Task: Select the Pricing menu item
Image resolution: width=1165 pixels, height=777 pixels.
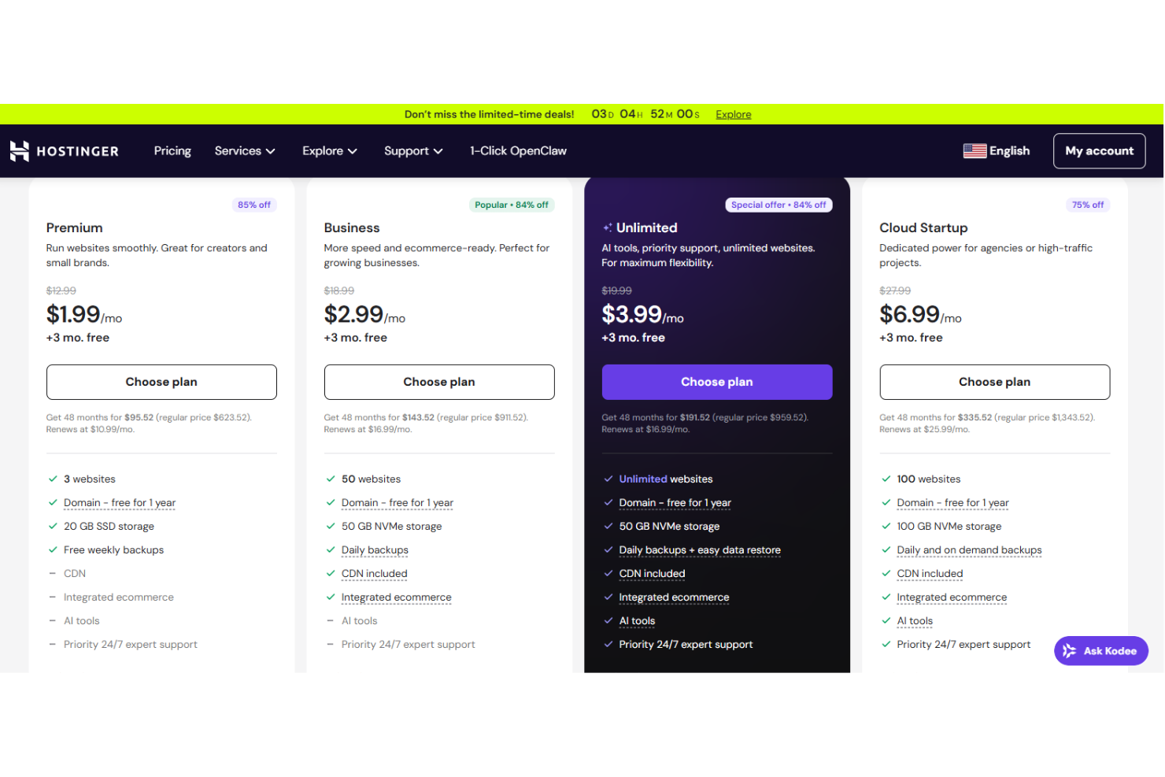Action: [x=172, y=150]
